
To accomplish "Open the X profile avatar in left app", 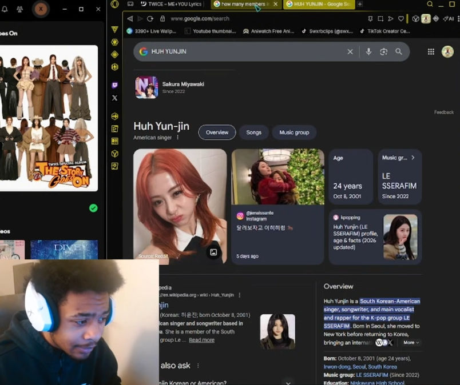I will pyautogui.click(x=41, y=9).
